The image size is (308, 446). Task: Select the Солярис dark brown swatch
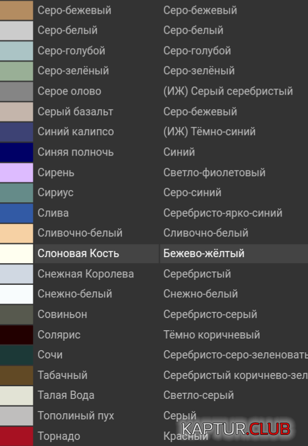17,335
